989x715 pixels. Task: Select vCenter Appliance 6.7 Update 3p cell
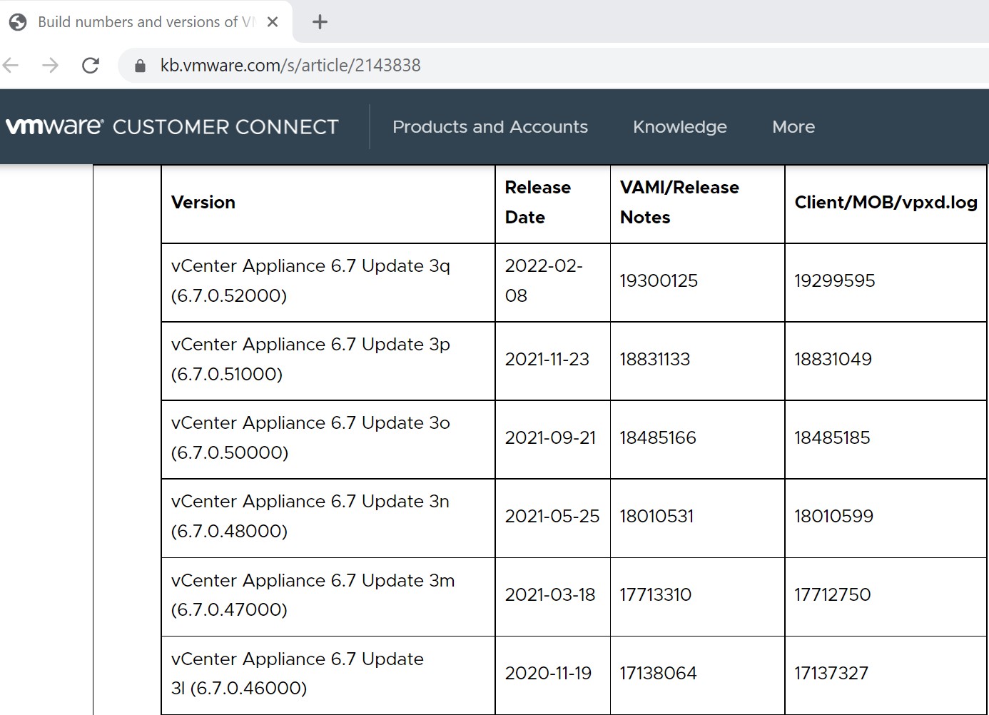click(328, 360)
